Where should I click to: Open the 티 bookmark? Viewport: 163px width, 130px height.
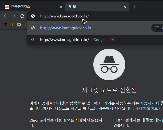point(11,25)
